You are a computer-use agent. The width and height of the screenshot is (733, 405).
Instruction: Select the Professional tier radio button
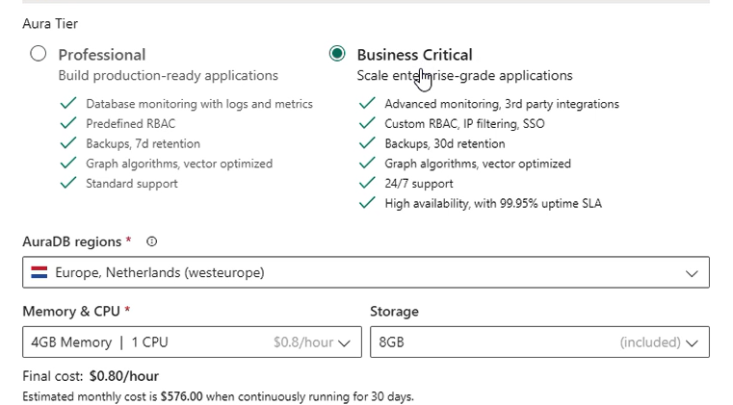(38, 53)
